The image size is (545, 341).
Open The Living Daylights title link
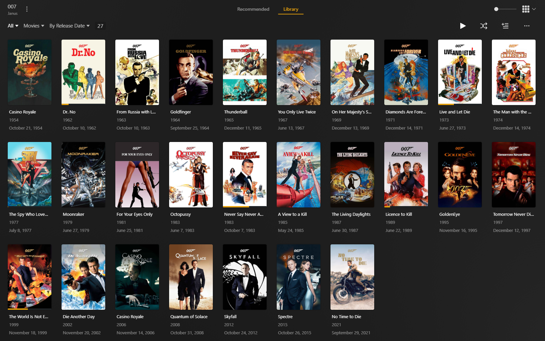point(351,214)
